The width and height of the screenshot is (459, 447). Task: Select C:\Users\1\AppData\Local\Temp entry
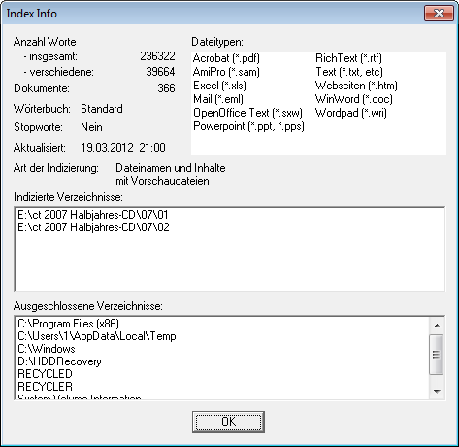click(97, 336)
